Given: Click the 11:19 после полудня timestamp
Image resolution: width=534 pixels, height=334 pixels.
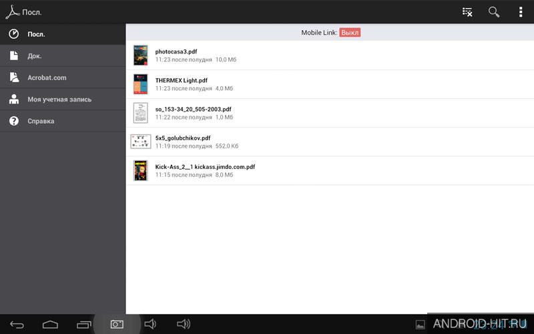Looking at the screenshot, I should pyautogui.click(x=184, y=146).
